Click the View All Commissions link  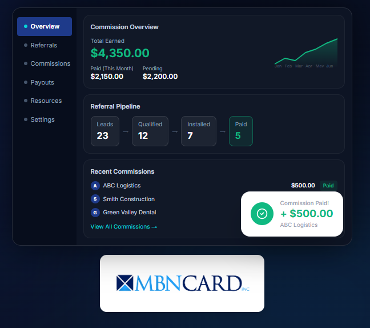[124, 227]
